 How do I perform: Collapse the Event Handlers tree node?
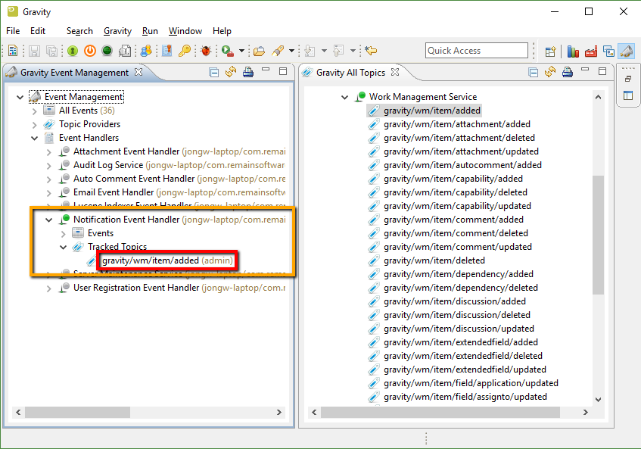[35, 138]
